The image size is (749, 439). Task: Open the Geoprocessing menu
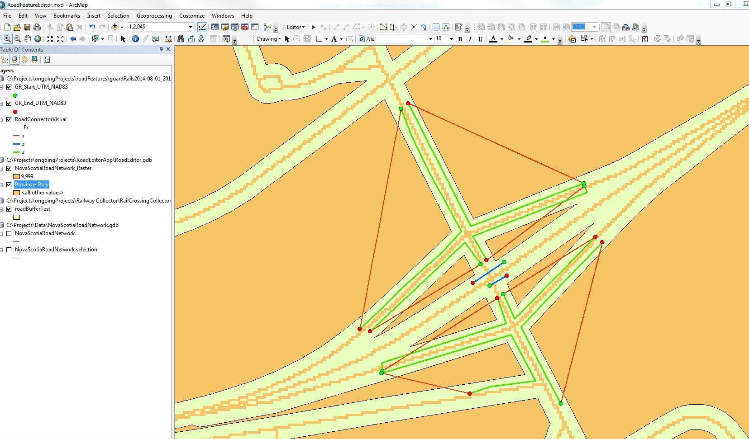(154, 16)
